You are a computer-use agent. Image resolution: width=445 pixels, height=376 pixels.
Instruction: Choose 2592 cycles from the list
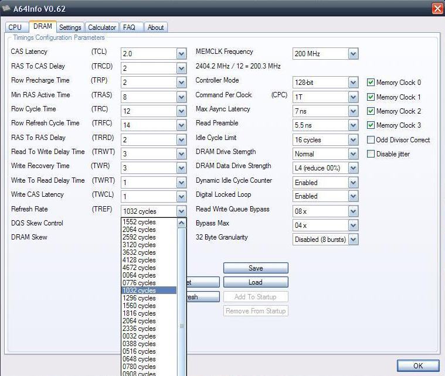tap(149, 237)
